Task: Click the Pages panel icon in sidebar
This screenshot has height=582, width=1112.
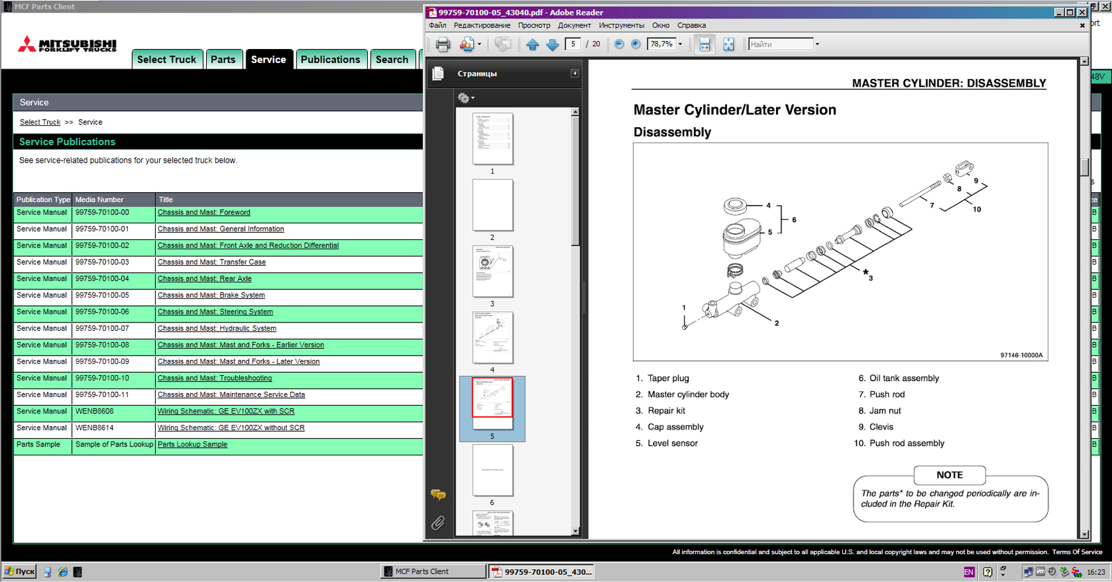Action: coord(438,74)
